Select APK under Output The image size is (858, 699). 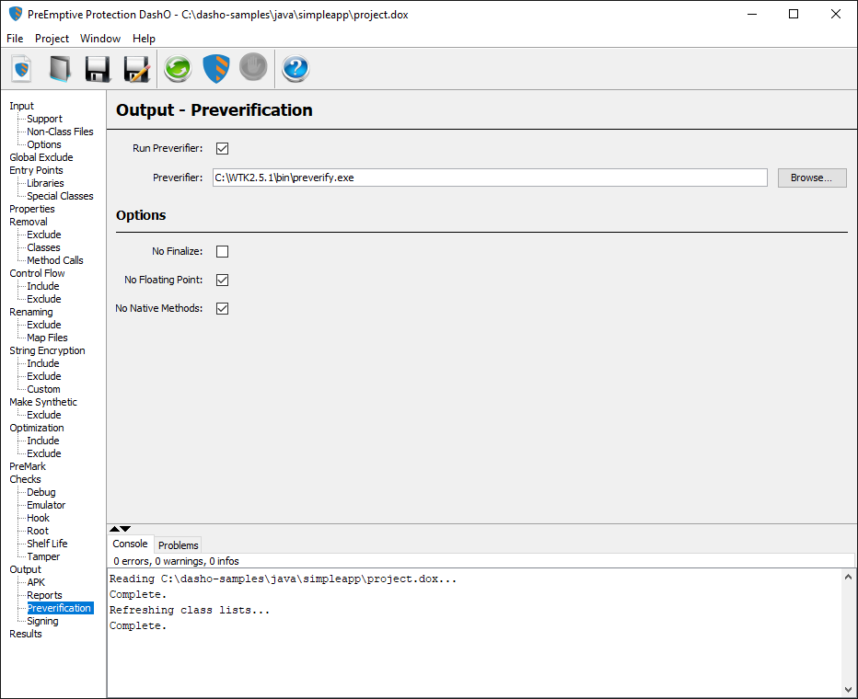pyautogui.click(x=36, y=582)
